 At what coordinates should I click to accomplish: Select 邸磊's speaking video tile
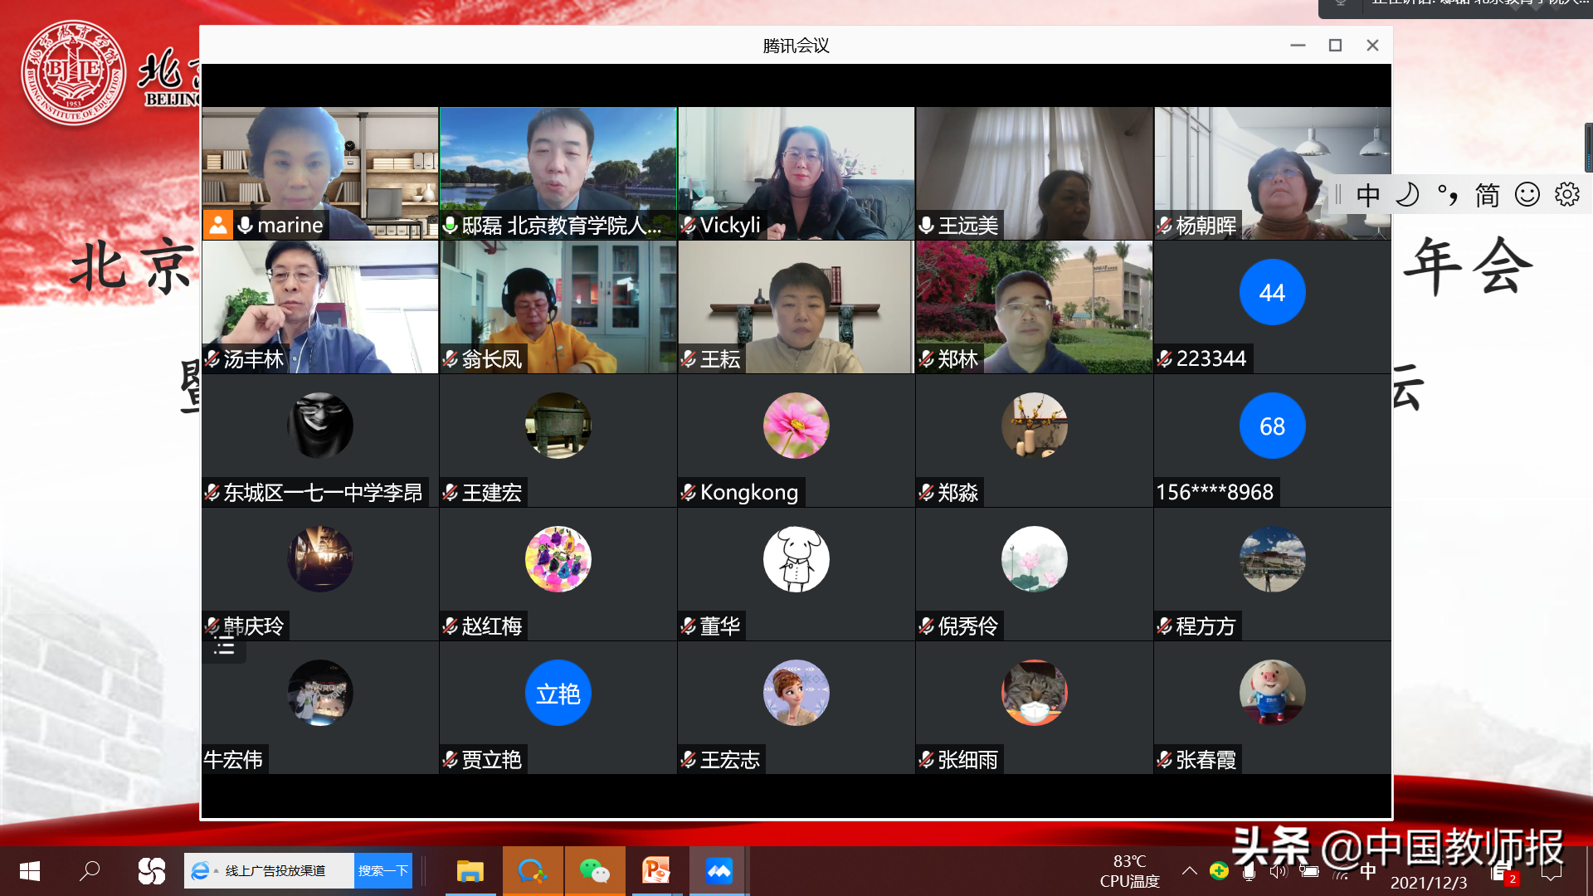tap(558, 173)
